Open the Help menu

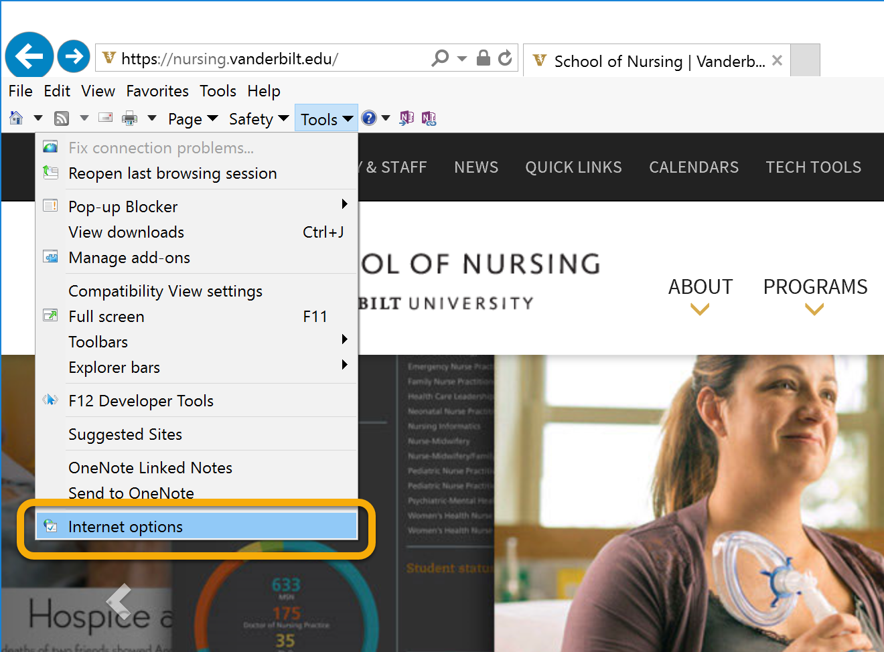coord(264,91)
